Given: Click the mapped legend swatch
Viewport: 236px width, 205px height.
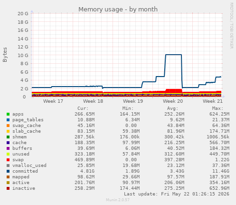Looking at the screenshot, I should 8,177.
